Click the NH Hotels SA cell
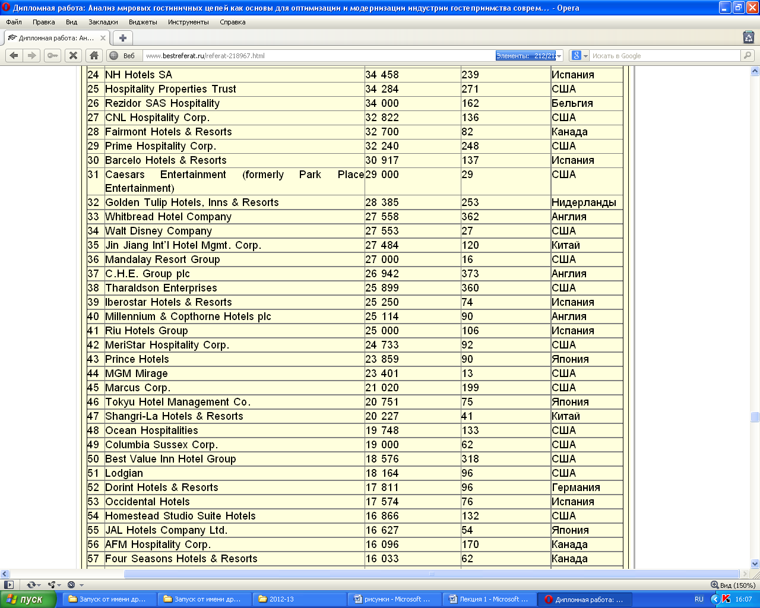The width and height of the screenshot is (760, 608). [x=234, y=75]
